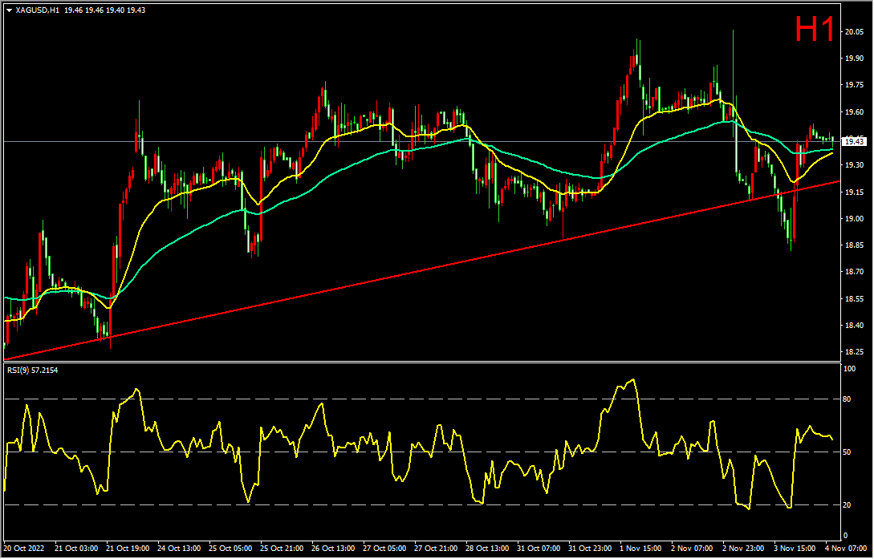Click the 26 Oct 13:00 time label
The width and height of the screenshot is (874, 559).
[x=334, y=549]
